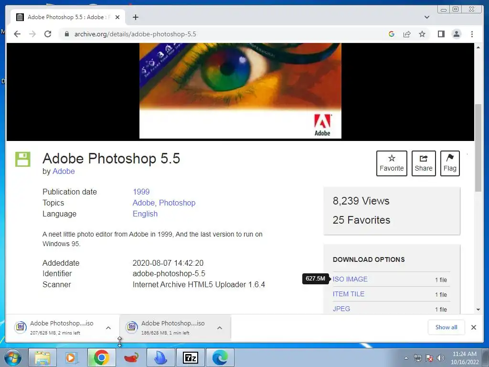
Task: Open Windows Explorer from the taskbar
Action: [43, 357]
